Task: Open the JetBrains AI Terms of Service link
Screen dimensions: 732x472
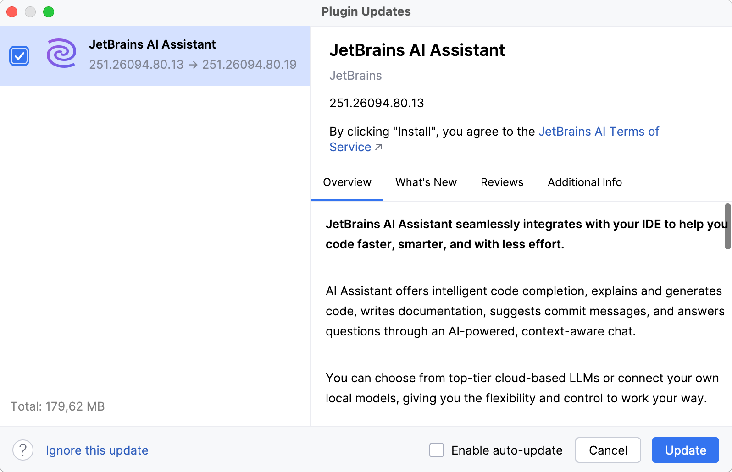Action: [598, 132]
